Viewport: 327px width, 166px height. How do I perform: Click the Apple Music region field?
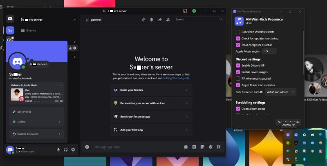click(x=269, y=51)
